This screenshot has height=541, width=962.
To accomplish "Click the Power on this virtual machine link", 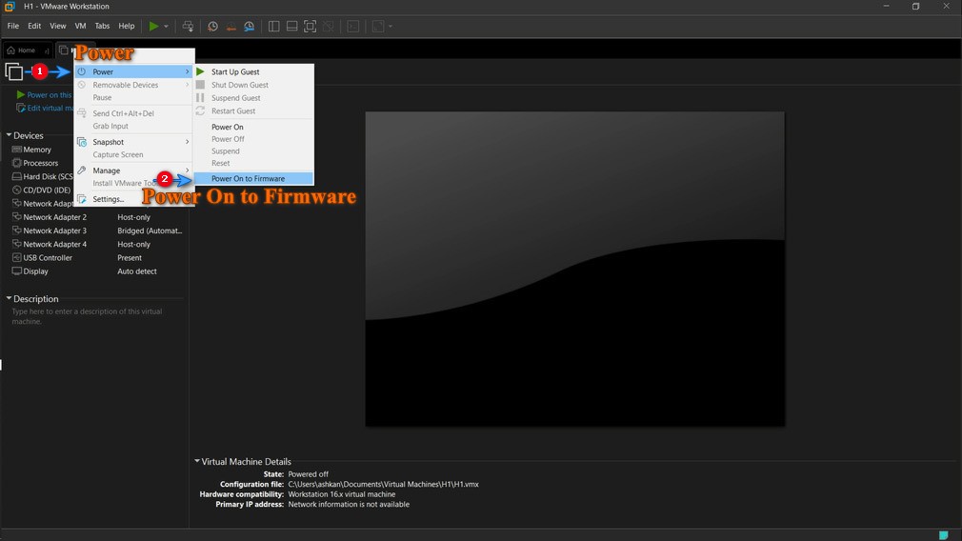I will (x=45, y=95).
